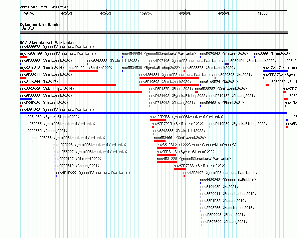Open nsv5979842 Almarri2020 variant
297x238 pixels.
pos(224,54)
